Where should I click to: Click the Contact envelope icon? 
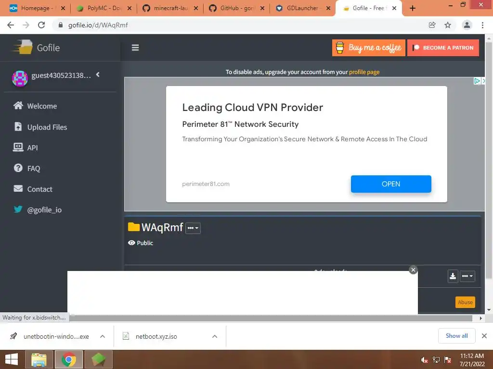pos(18,188)
